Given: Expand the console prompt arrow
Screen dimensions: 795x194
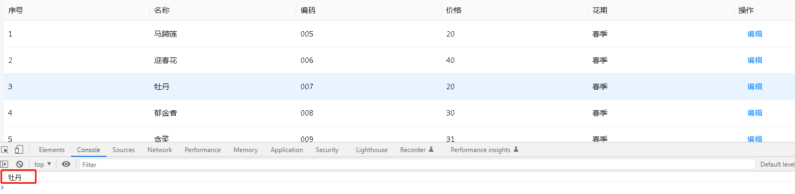Looking at the screenshot, I should click(2, 188).
